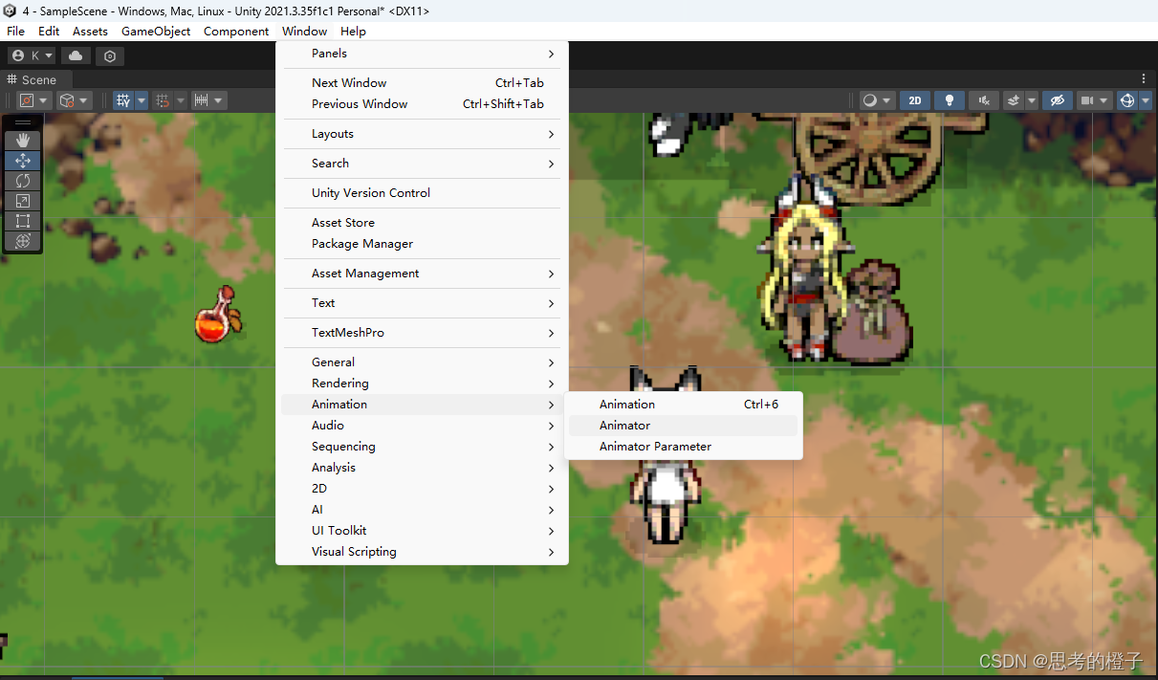The height and width of the screenshot is (680, 1158).
Task: Click the ruler snap increment icon
Action: (x=201, y=100)
